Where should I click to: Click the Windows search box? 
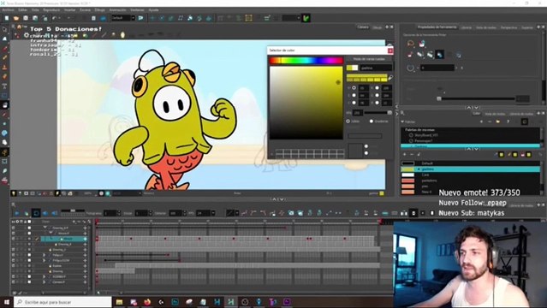coord(62,302)
